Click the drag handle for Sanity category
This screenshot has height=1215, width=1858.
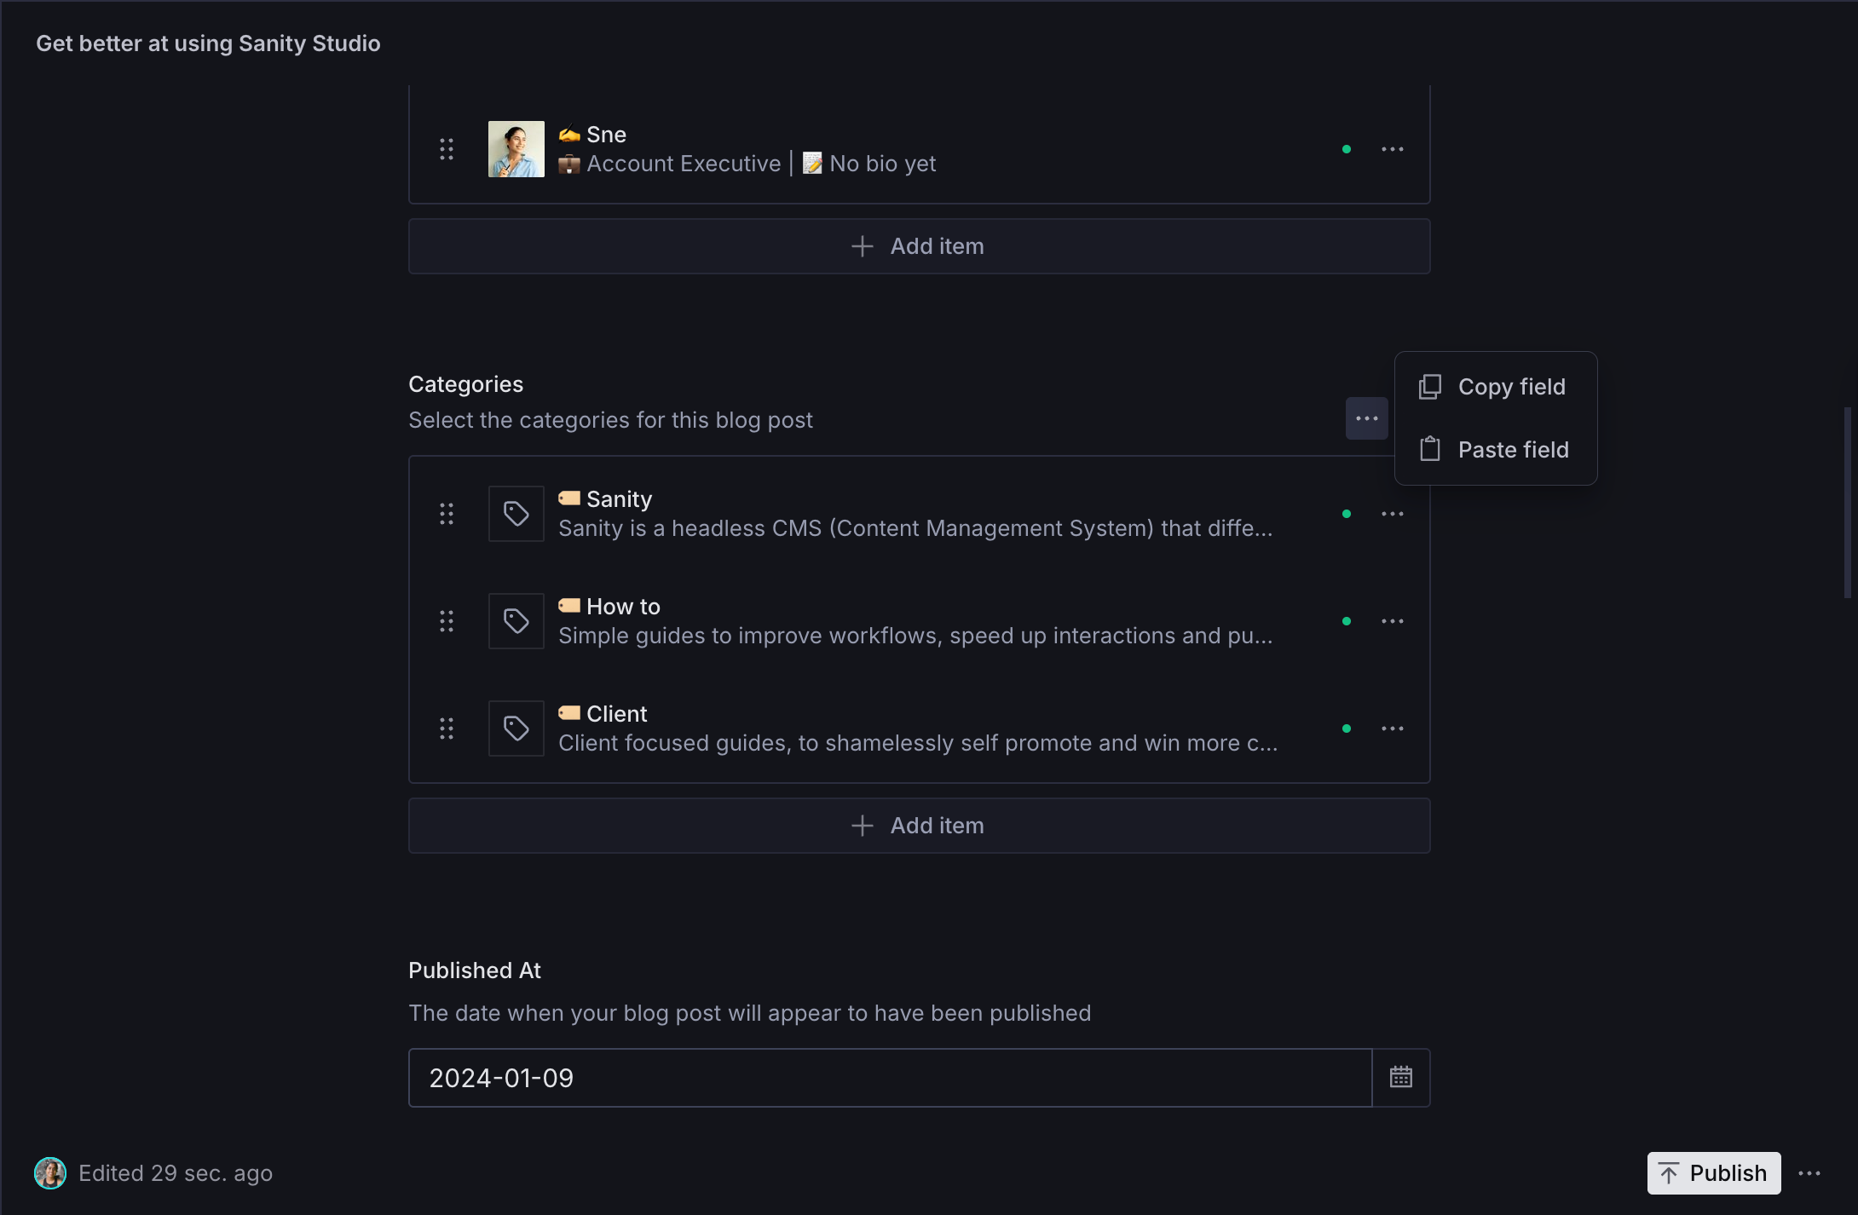[447, 514]
